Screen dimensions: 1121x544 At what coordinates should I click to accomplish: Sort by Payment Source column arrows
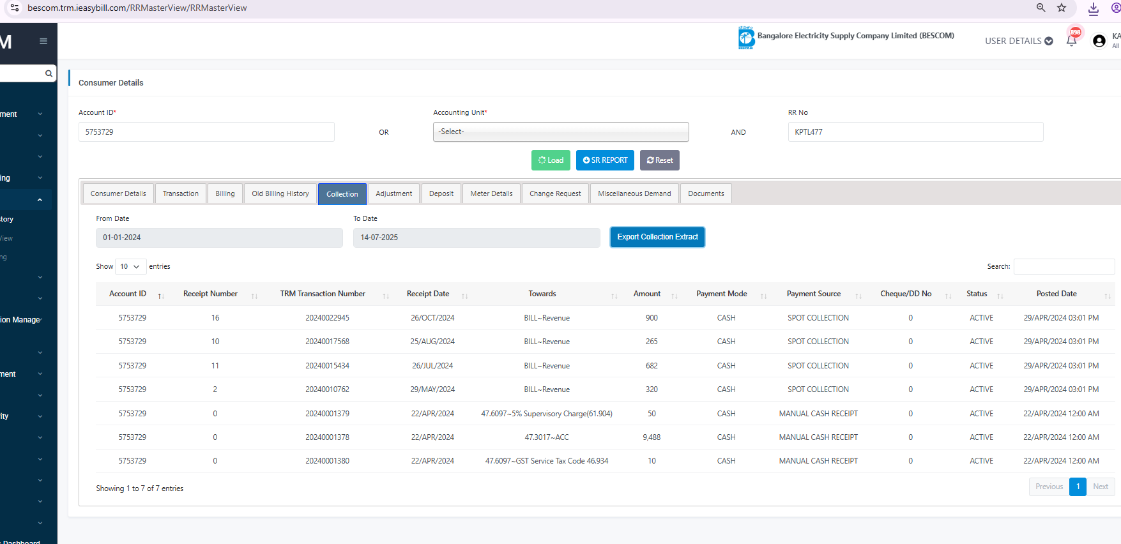[x=858, y=296]
